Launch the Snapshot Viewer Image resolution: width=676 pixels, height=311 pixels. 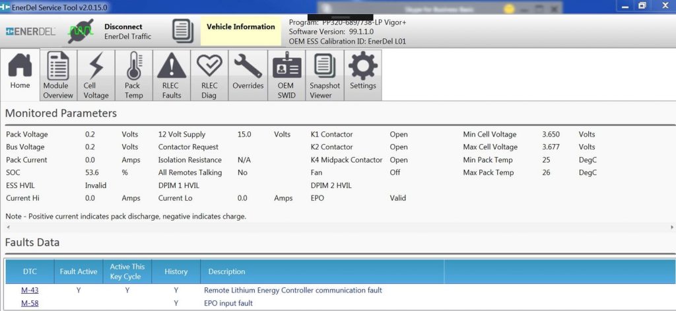(x=324, y=75)
